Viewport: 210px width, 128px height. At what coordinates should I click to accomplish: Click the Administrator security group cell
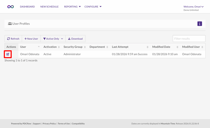point(72,54)
